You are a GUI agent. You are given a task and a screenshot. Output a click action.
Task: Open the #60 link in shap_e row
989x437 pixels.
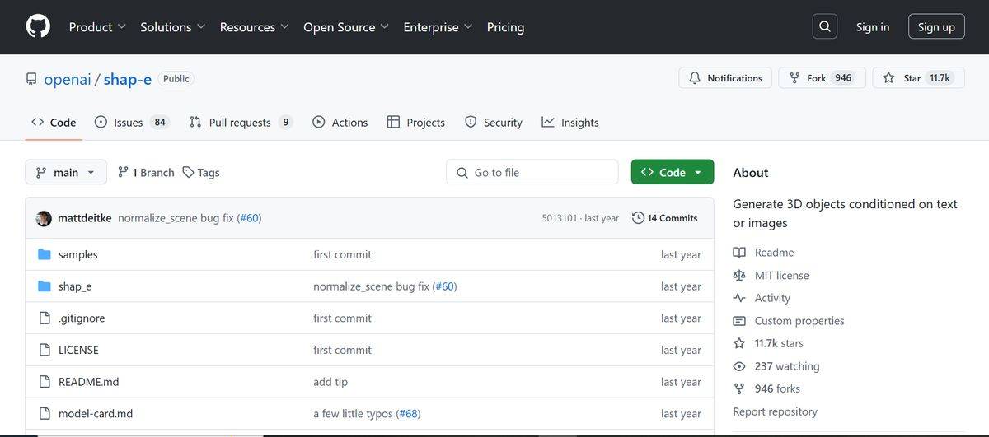coord(444,286)
